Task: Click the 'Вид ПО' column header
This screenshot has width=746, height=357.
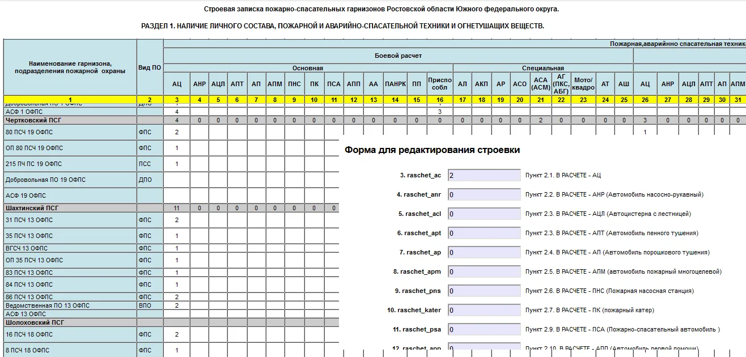Action: pyautogui.click(x=150, y=67)
